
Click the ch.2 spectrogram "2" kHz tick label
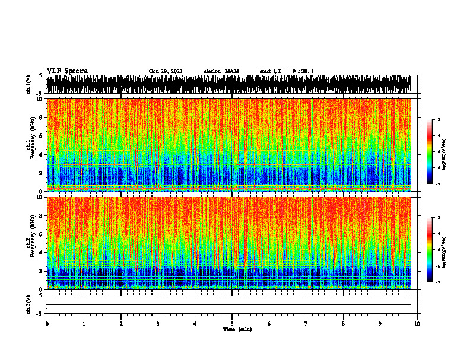tap(42, 271)
